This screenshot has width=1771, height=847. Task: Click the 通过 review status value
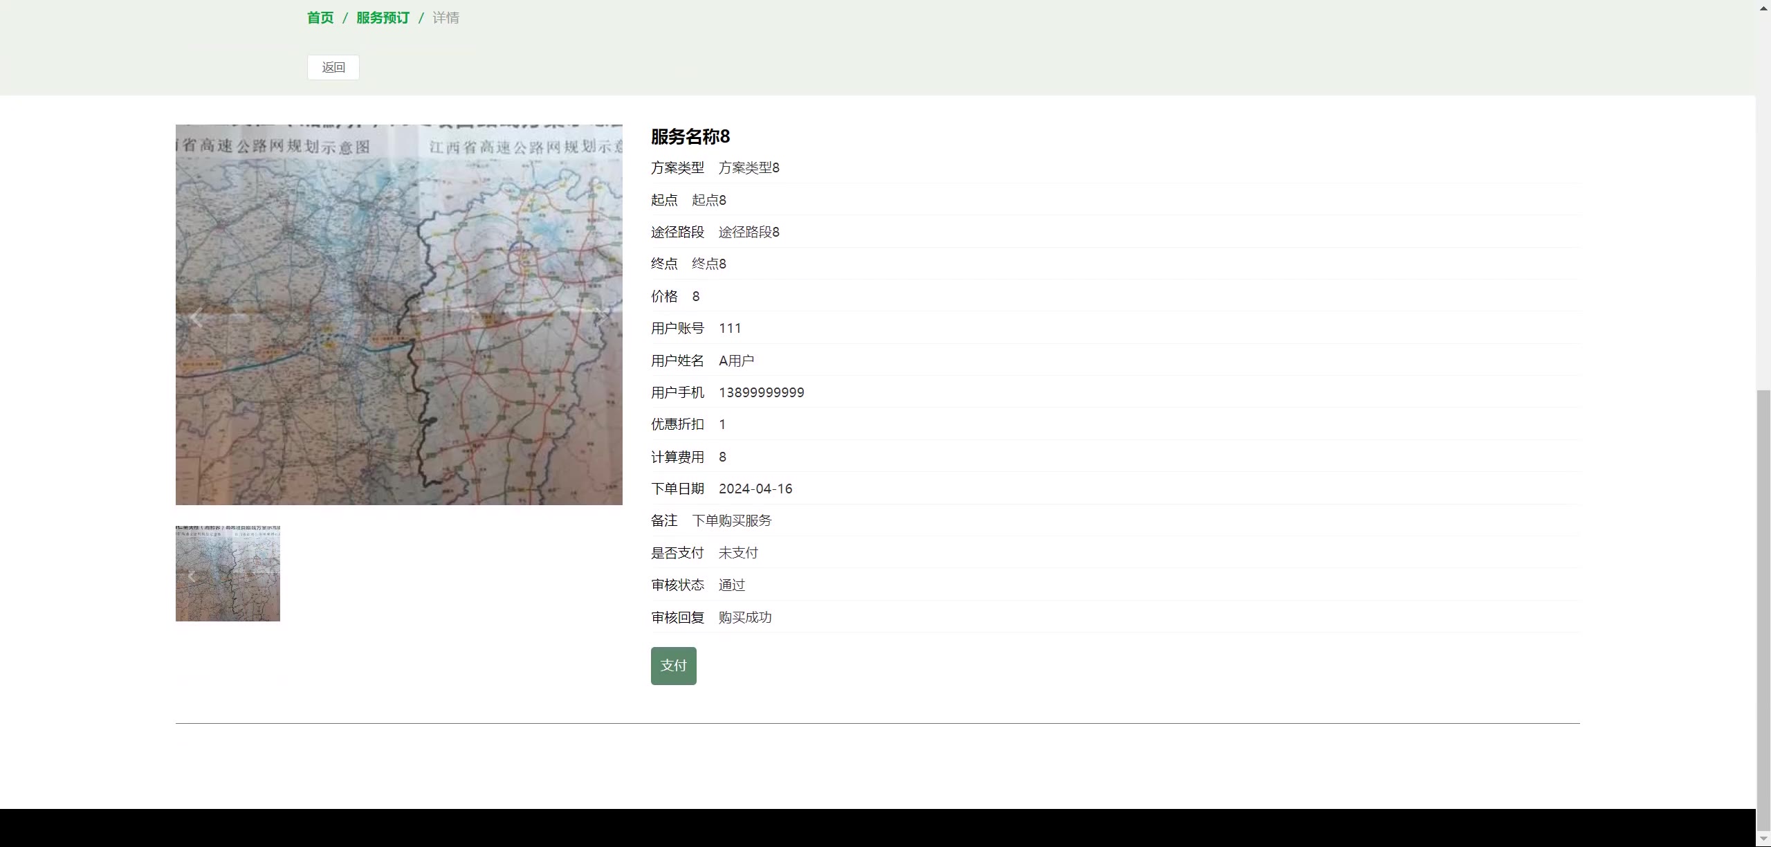pos(731,585)
